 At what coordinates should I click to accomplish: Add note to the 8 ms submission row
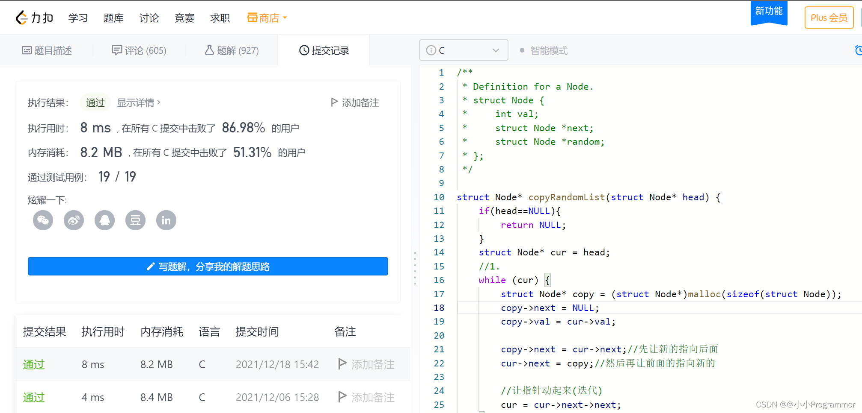366,364
